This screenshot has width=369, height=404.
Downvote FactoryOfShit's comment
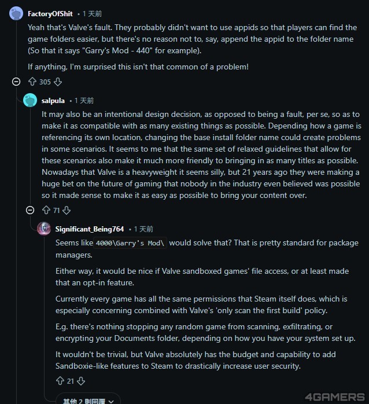(57, 82)
